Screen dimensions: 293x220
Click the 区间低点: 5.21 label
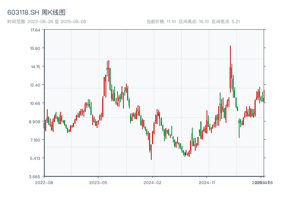click(226, 22)
